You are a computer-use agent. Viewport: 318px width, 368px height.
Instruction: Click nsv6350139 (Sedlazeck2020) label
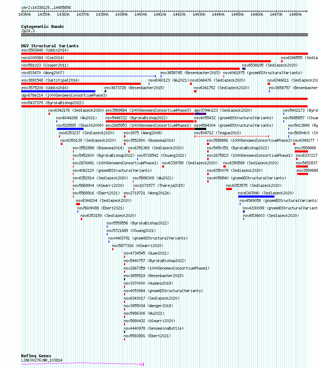[x=88, y=140]
